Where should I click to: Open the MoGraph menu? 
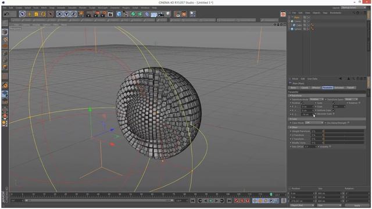pos(102,8)
